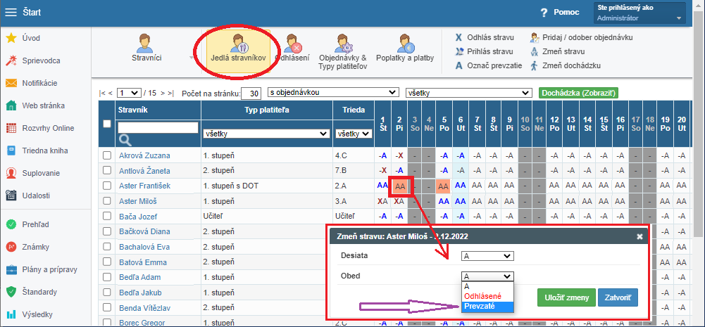Expand the Desiata dropdown in dialog

[x=487, y=256]
